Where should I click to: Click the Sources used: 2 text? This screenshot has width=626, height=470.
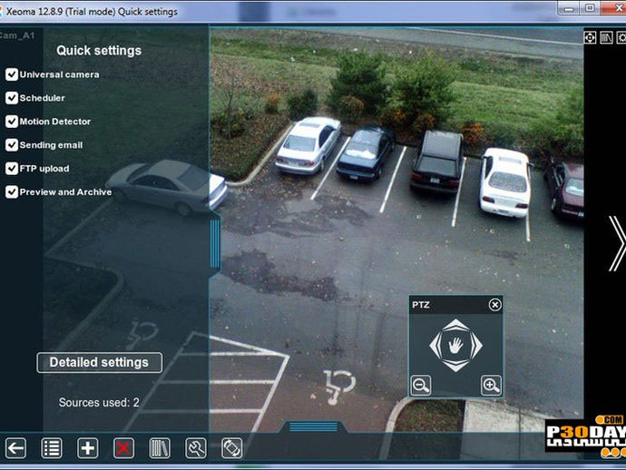click(99, 403)
